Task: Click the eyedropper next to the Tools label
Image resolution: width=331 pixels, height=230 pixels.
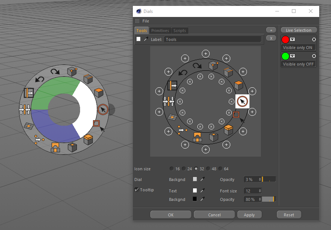Action: point(146,39)
